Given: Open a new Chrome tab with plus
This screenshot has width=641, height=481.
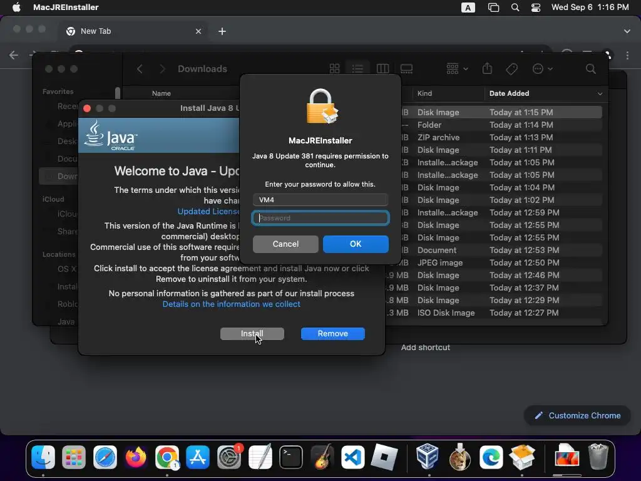Looking at the screenshot, I should [222, 31].
